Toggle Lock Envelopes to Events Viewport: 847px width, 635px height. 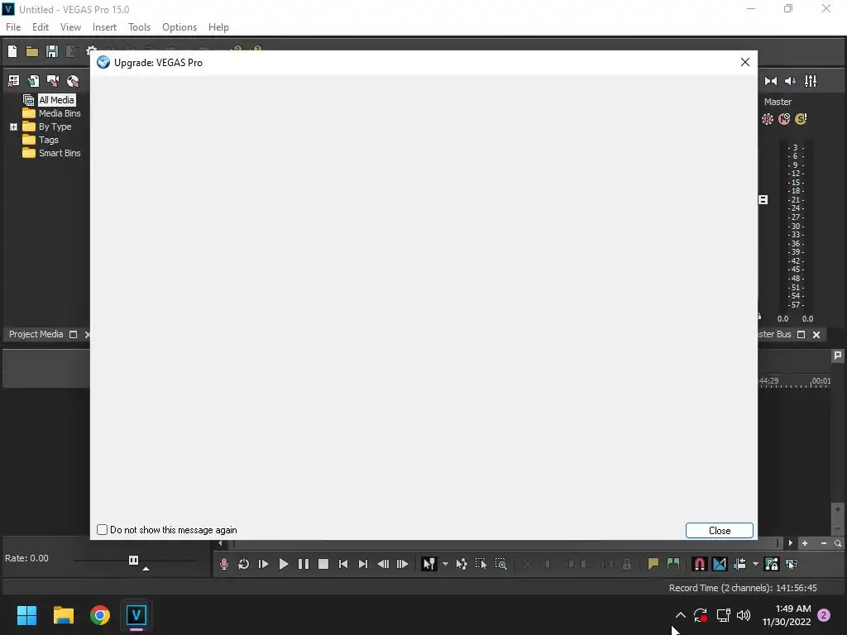pos(772,564)
